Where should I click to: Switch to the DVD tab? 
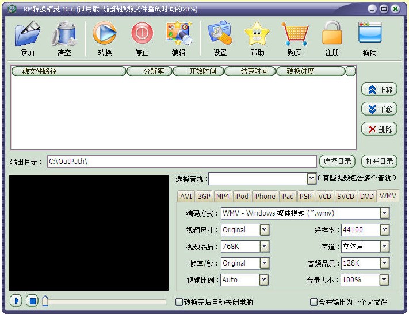coord(367,196)
